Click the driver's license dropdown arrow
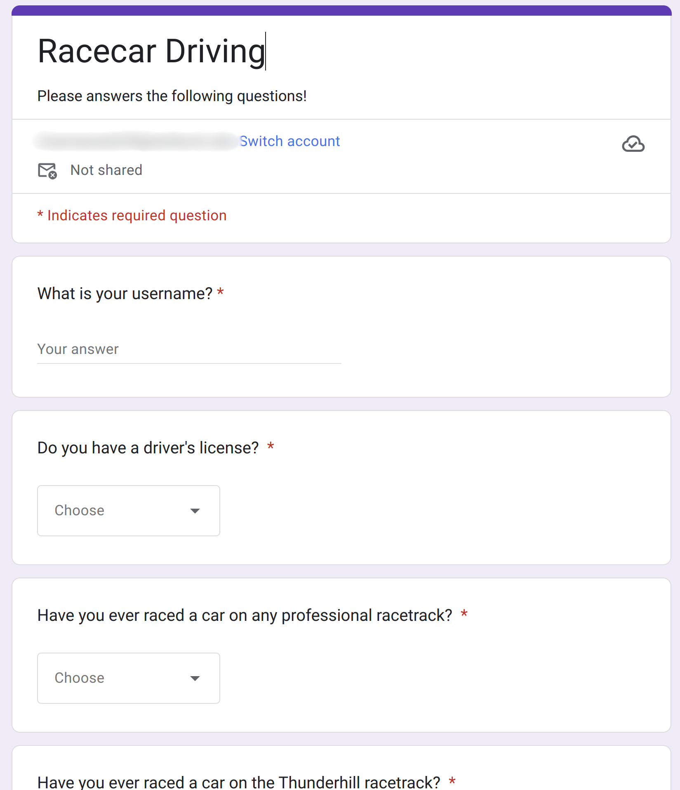The image size is (680, 790). [x=195, y=511]
